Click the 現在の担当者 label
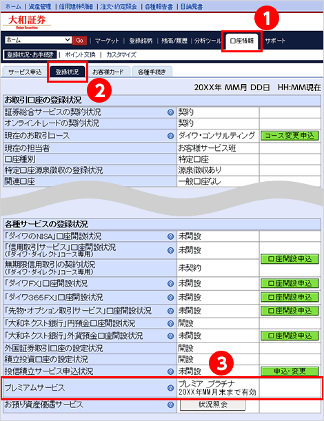Screen dimensions: 324x421 (27, 148)
